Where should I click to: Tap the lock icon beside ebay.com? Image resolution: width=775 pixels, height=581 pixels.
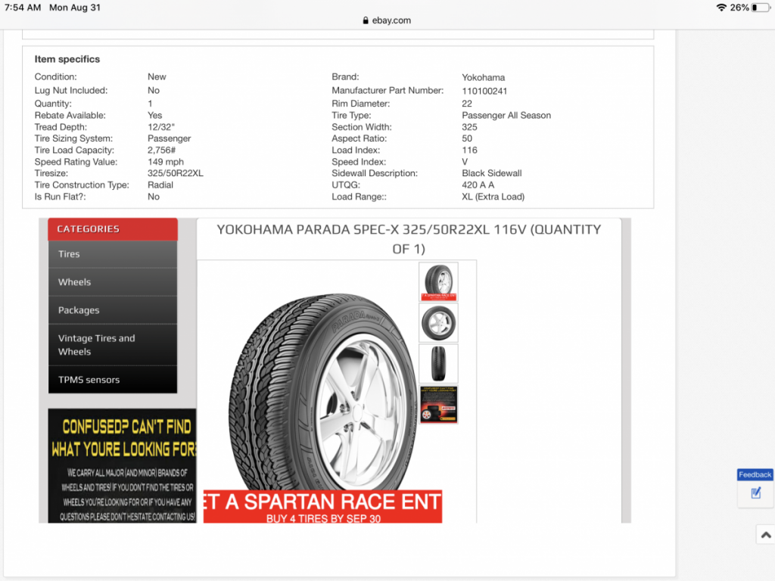[x=366, y=20]
